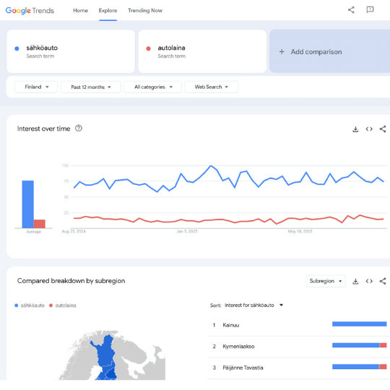This screenshot has width=390, height=390.
Task: Click the plus icon beside Add comparison
Action: [282, 52]
